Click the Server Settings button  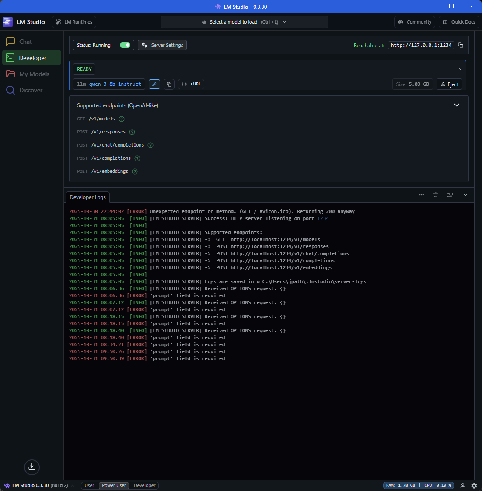tap(162, 45)
